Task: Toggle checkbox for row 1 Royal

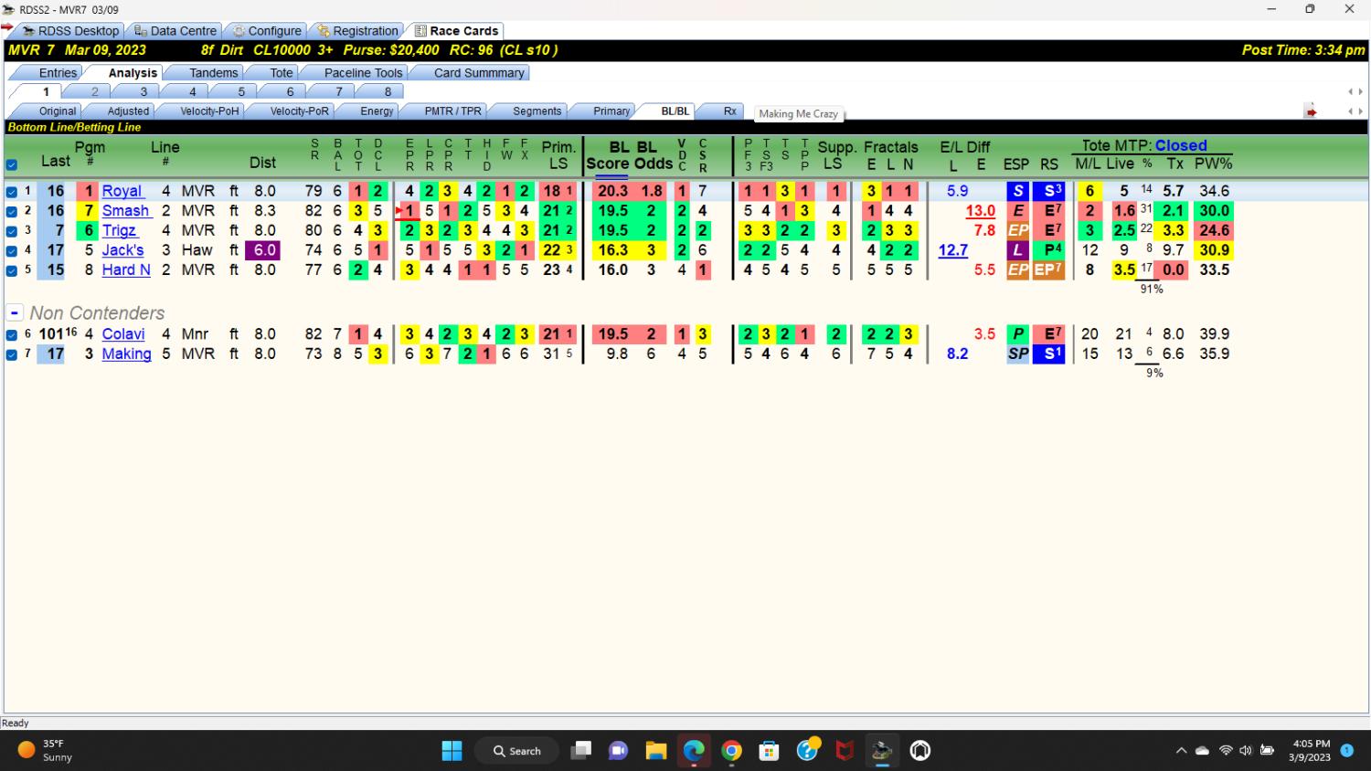Action: [12, 192]
